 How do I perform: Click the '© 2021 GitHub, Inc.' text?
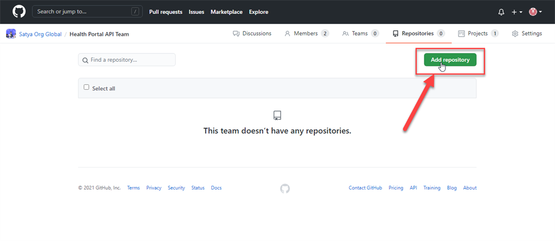100,188
